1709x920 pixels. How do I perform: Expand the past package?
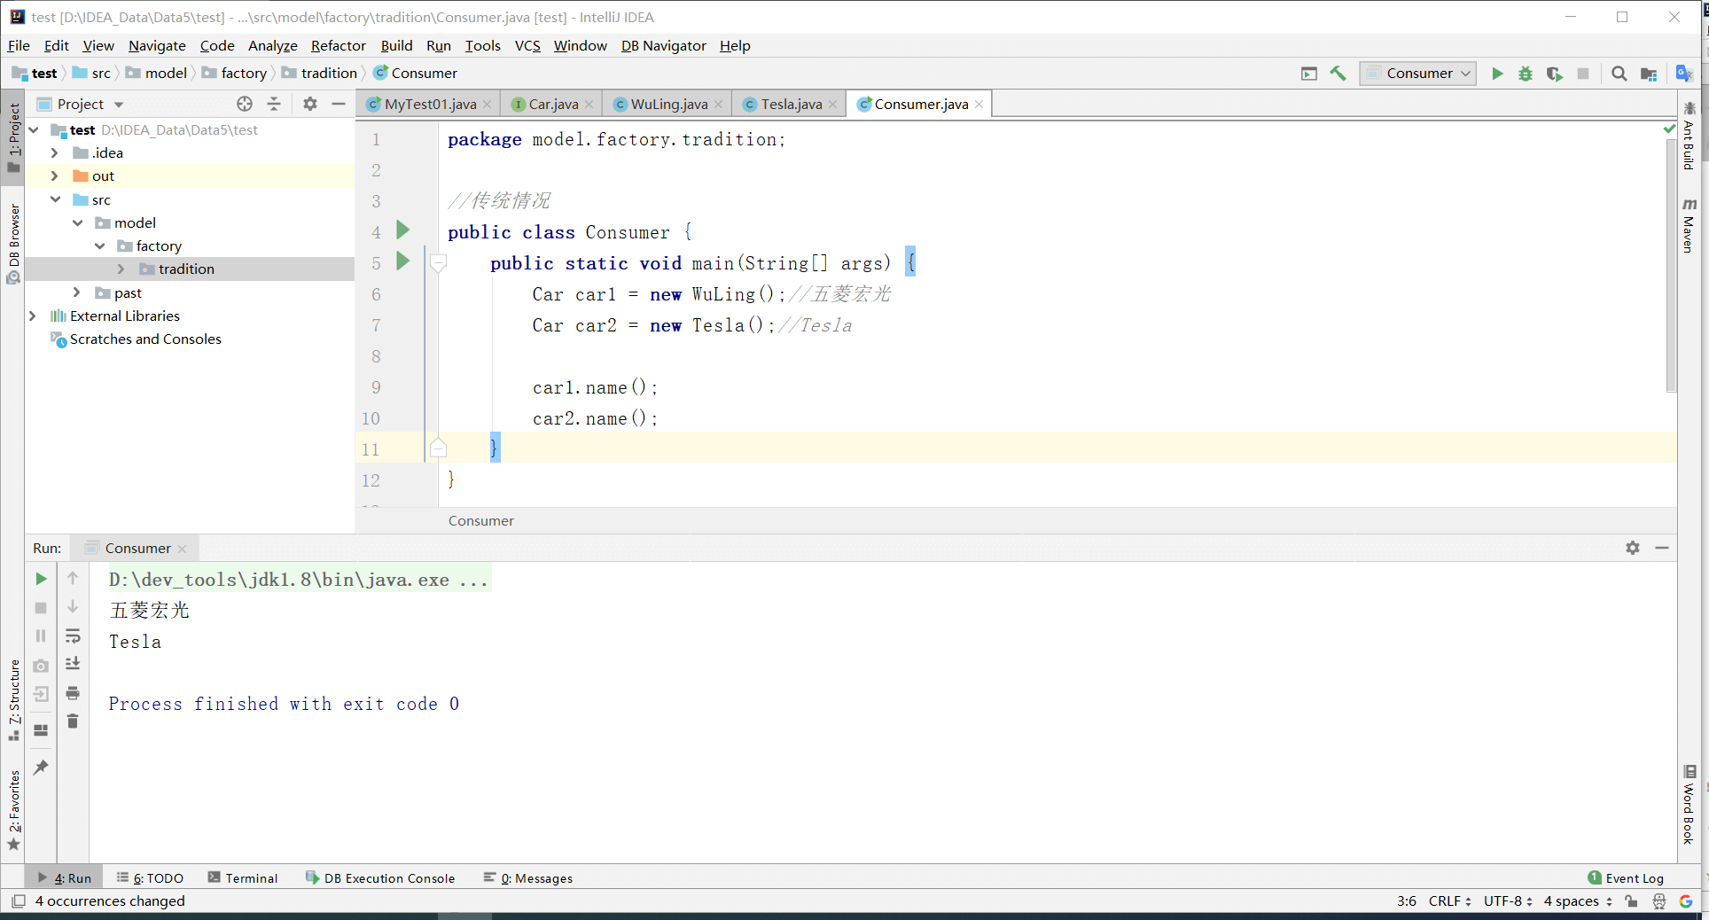tap(77, 292)
